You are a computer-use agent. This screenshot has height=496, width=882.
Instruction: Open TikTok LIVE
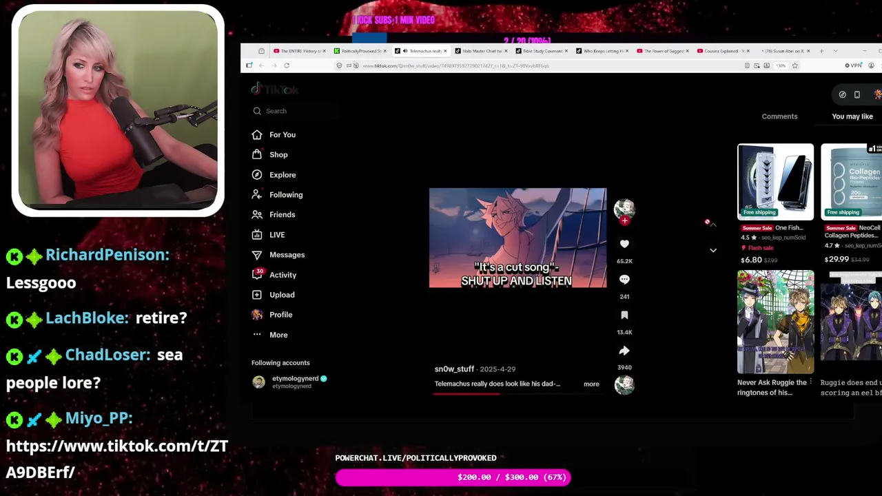pyautogui.click(x=268, y=235)
